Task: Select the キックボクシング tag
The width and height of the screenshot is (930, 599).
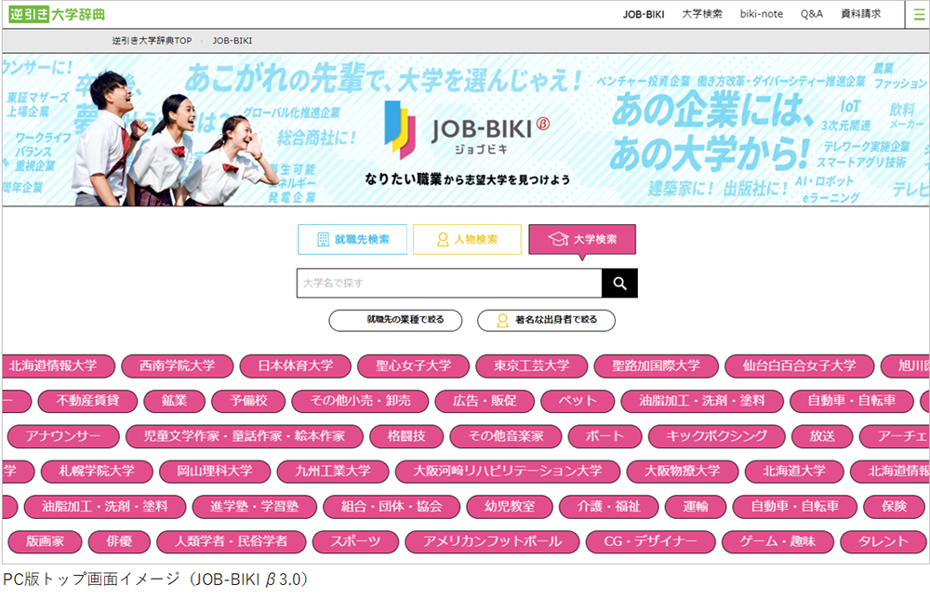Action: coord(717,436)
